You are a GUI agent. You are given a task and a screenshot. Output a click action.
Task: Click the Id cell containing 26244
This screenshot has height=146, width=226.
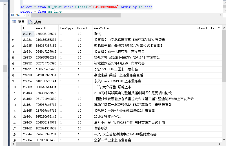coord(28,34)
